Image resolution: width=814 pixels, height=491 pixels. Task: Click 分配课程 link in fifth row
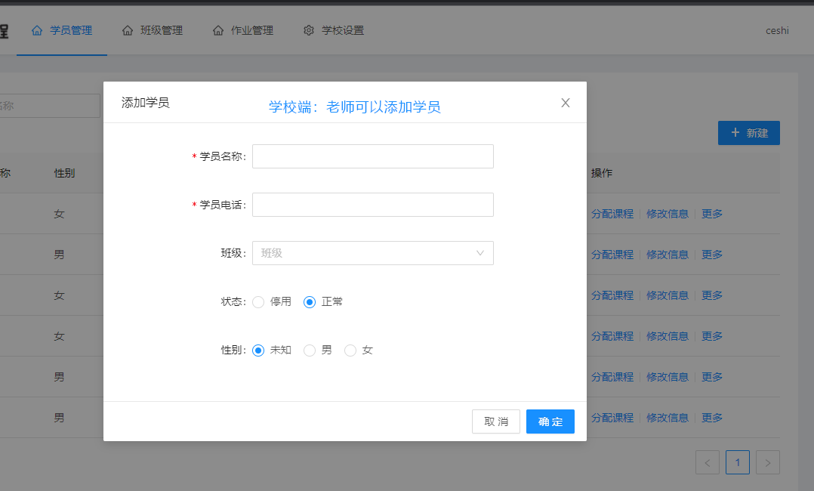pos(612,377)
